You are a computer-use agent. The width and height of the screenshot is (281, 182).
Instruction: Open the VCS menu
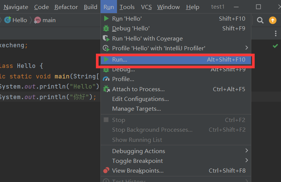[146, 7]
